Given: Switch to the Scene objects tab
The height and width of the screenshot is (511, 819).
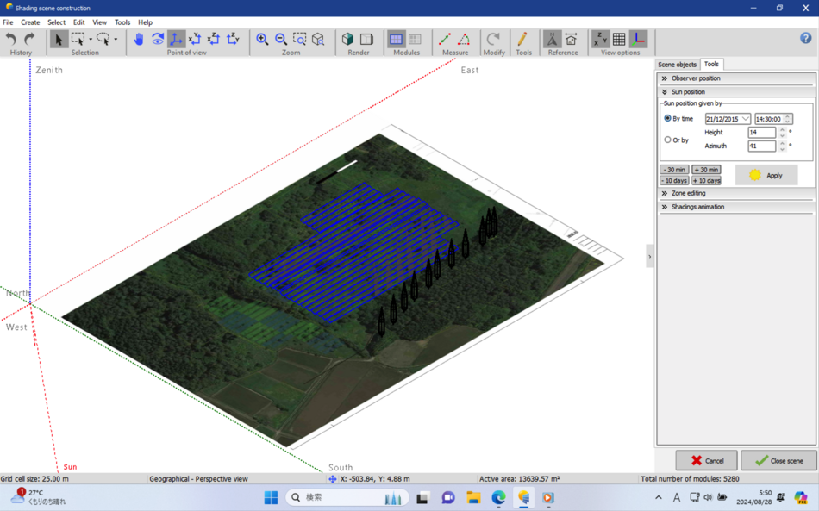Looking at the screenshot, I should [x=677, y=65].
